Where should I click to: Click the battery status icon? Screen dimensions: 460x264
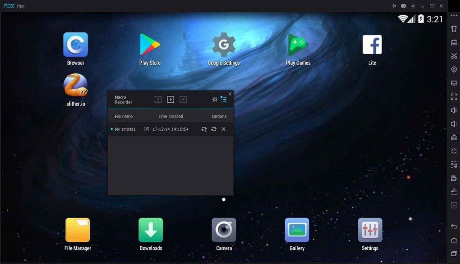click(421, 19)
